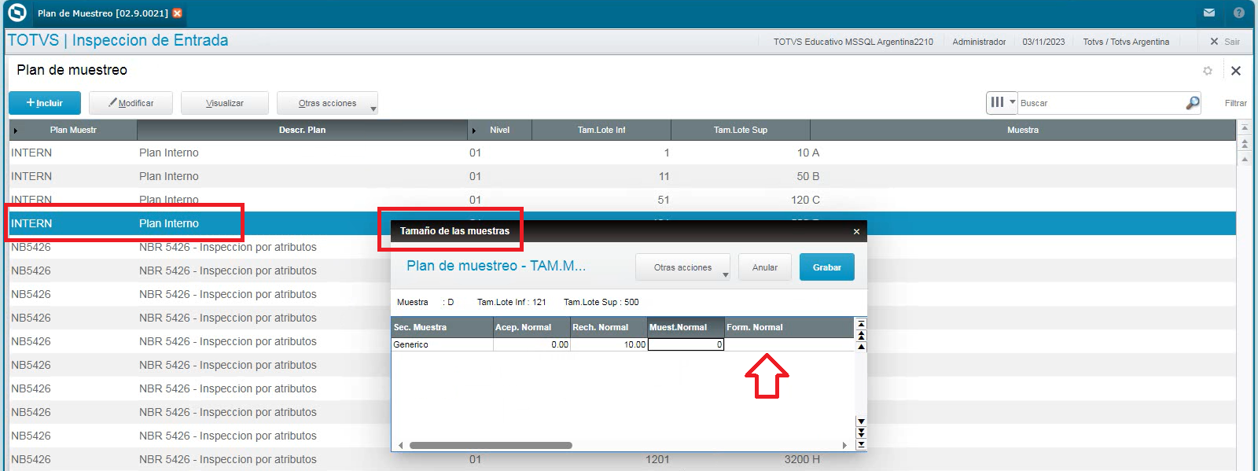Close the Plan de Muestreo tab
This screenshot has width=1258, height=471.
tap(178, 13)
